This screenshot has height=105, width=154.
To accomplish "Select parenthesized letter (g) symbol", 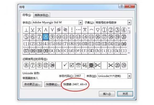I will [x=91, y=51].
